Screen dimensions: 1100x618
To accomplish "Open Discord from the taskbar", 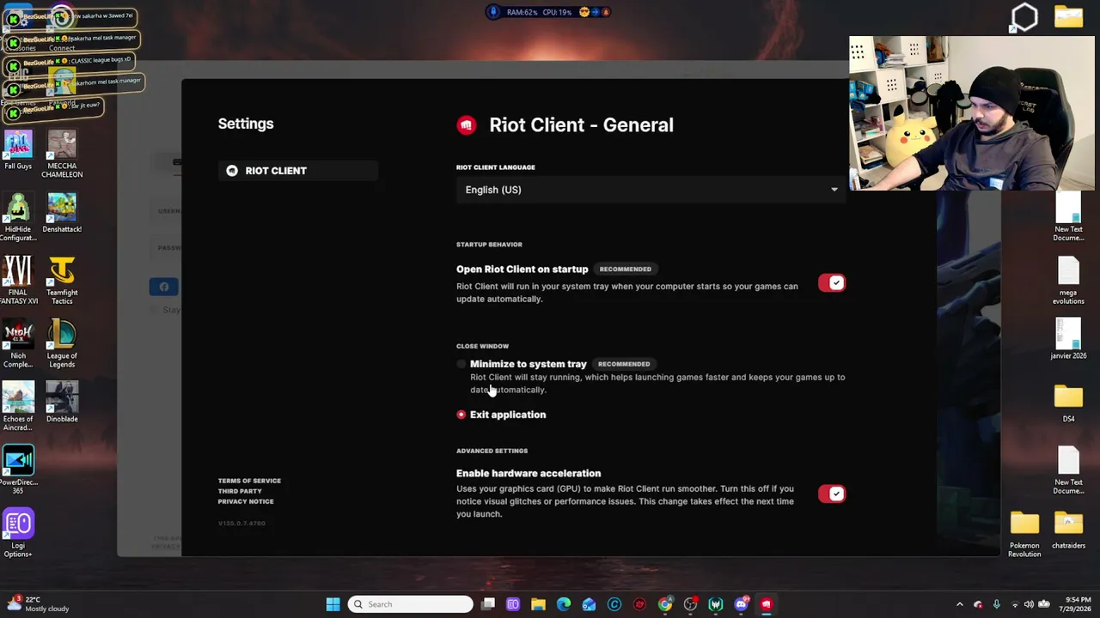I will 741,604.
